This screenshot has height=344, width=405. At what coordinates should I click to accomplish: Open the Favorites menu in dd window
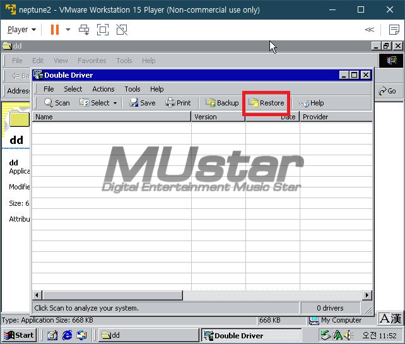92,61
